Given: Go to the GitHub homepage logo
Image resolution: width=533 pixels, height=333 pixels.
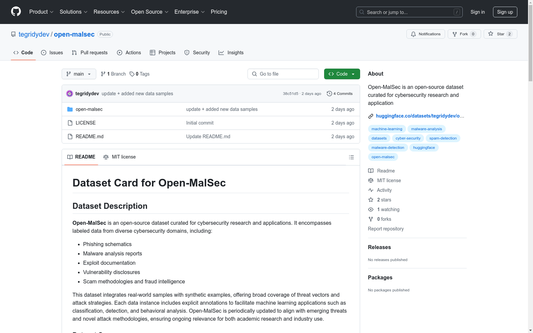Looking at the screenshot, I should [x=16, y=12].
